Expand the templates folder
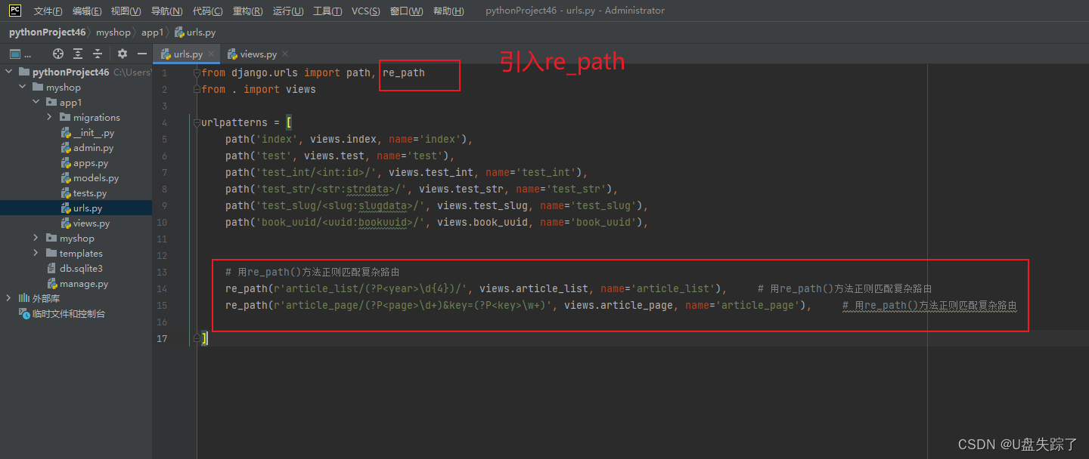 (x=36, y=253)
